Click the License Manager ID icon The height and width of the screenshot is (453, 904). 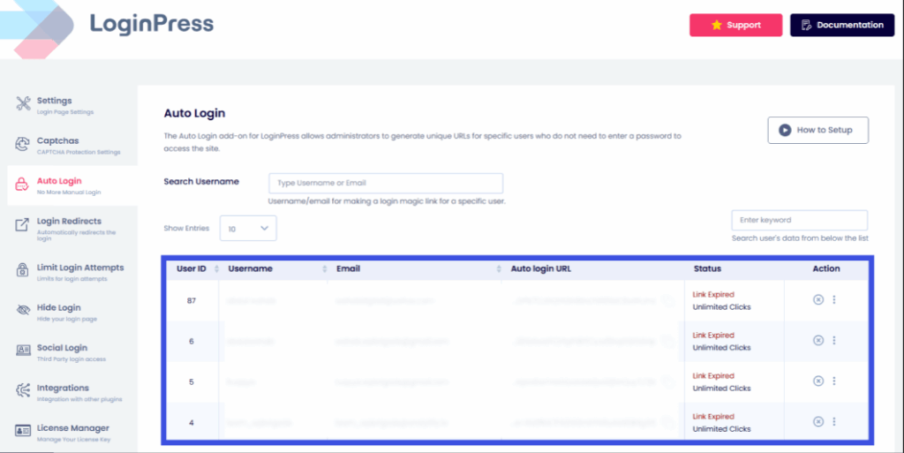click(22, 431)
